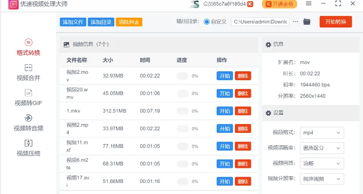Toggle fullscreen window icon
Image resolution: width=363 pixels, height=194 pixels.
pyautogui.click(x=338, y=4)
